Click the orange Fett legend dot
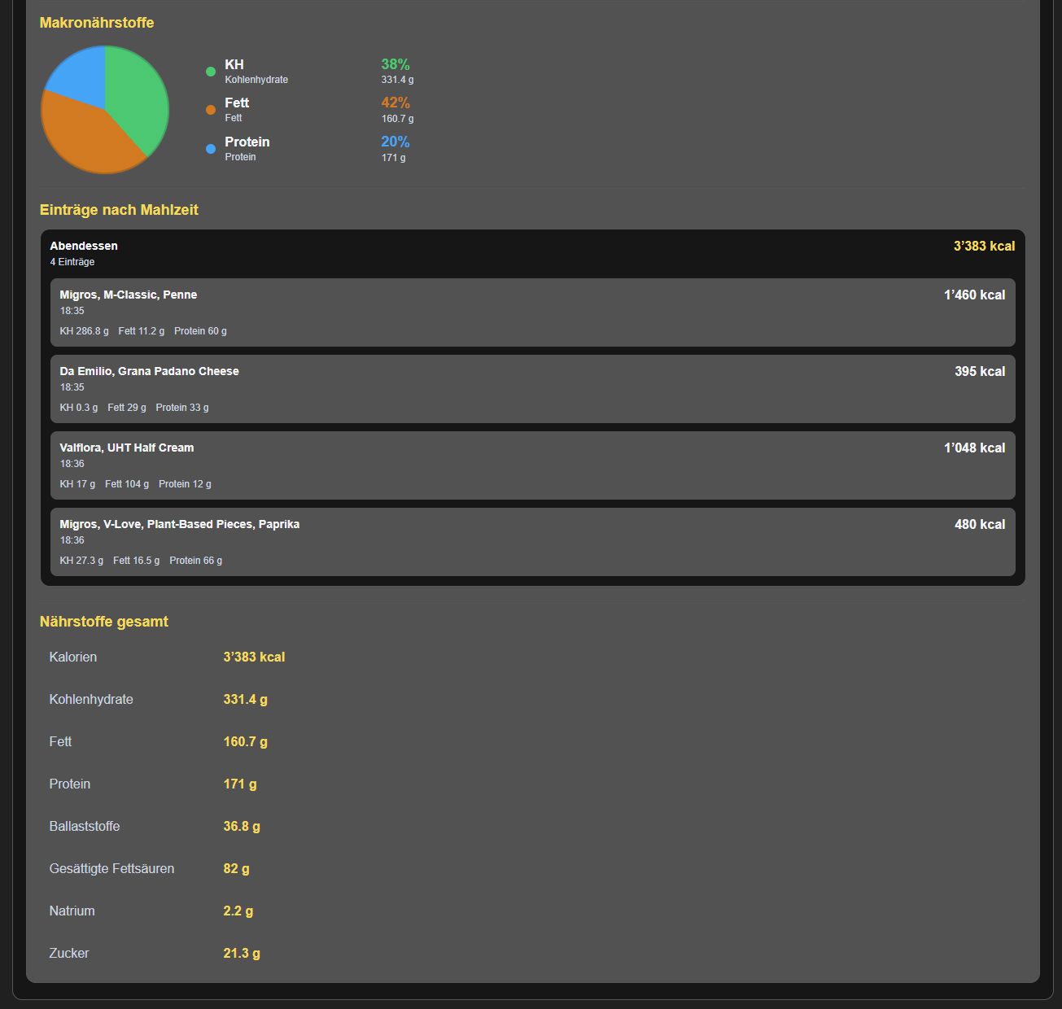This screenshot has width=1062, height=1009. (x=211, y=110)
